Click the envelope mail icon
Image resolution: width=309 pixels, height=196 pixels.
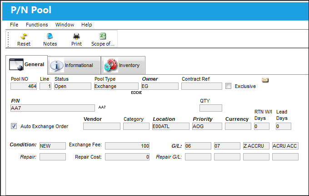[265, 80]
